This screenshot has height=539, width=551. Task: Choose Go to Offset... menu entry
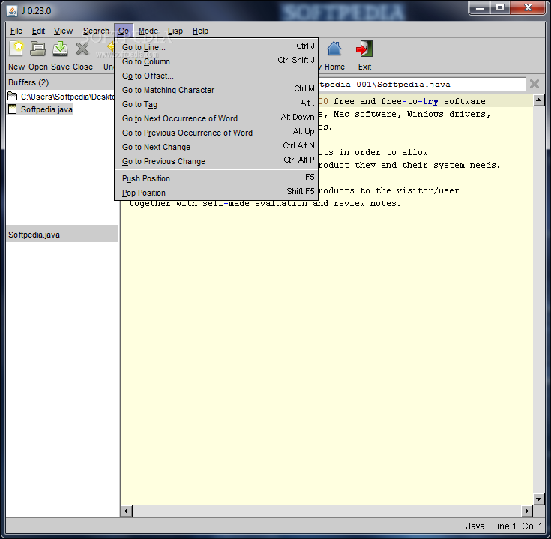pos(217,76)
